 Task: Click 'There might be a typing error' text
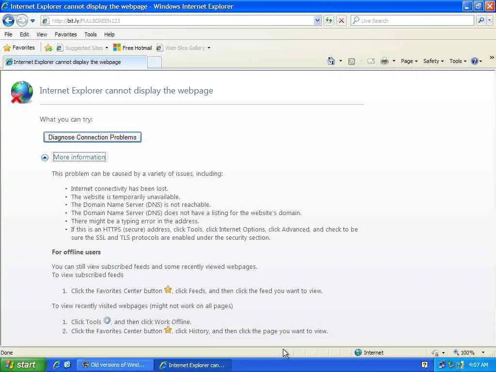click(135, 221)
